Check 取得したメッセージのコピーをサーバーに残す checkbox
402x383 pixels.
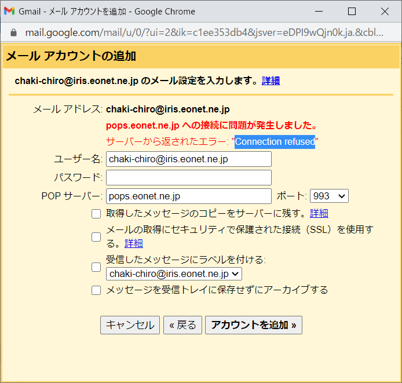point(96,214)
